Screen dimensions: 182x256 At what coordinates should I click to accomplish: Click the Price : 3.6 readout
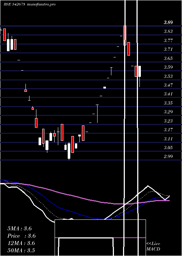(x=21, y=236)
